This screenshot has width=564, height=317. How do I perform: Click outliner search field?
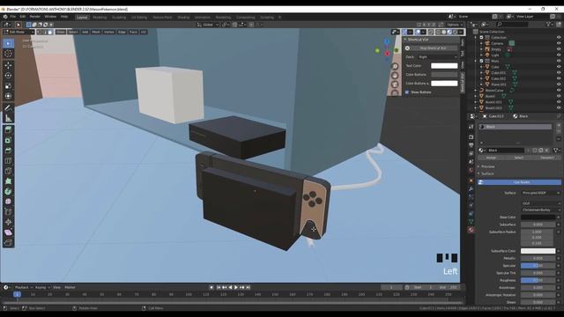tap(512, 25)
